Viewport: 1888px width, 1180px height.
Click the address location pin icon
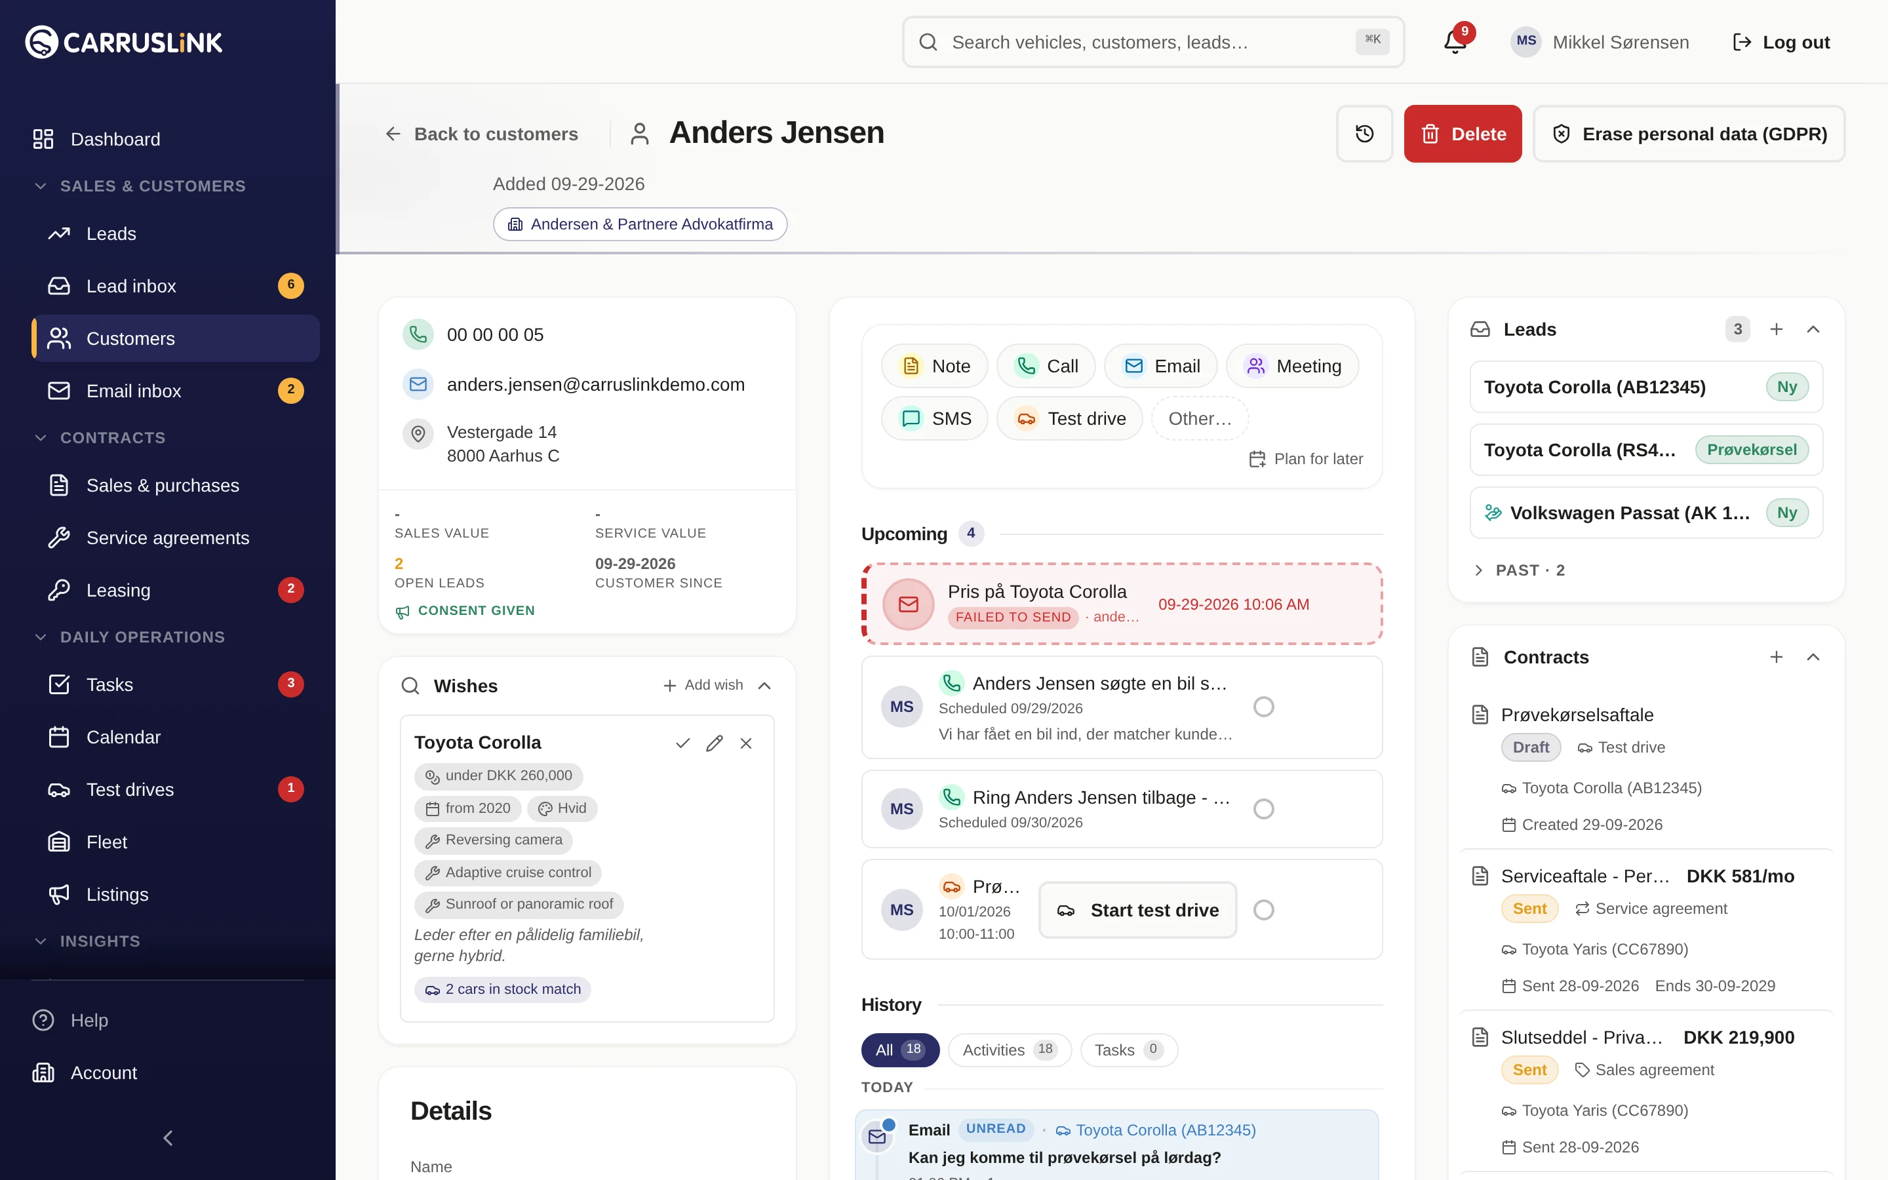(x=418, y=433)
